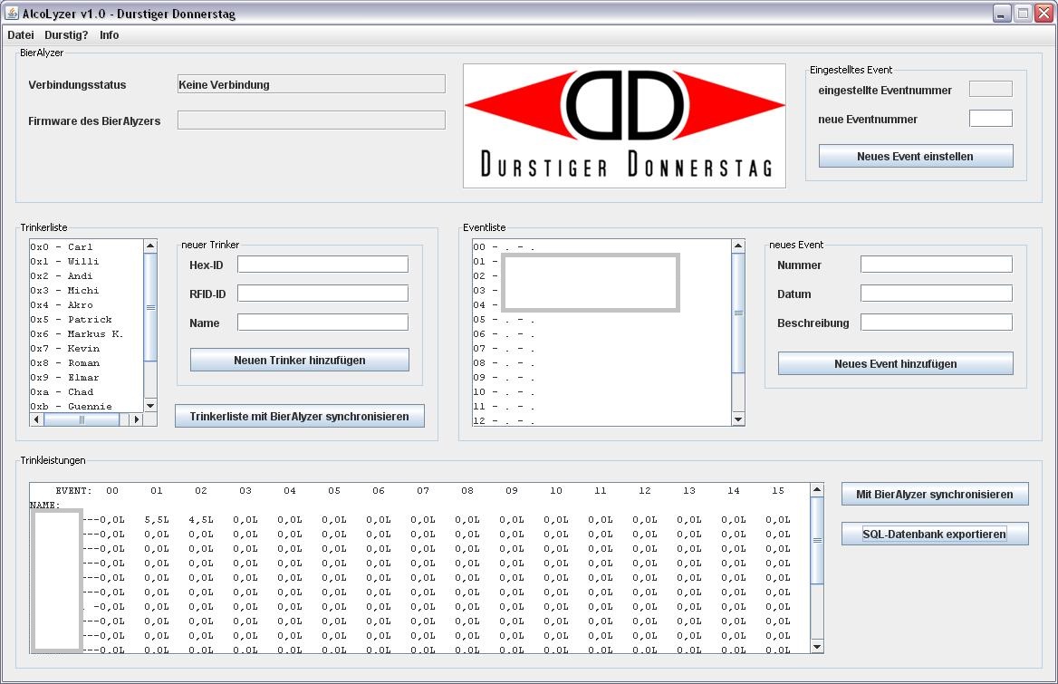Select '0x2 - Andi' in Trinkerliste
This screenshot has height=684, width=1058.
tap(86, 276)
